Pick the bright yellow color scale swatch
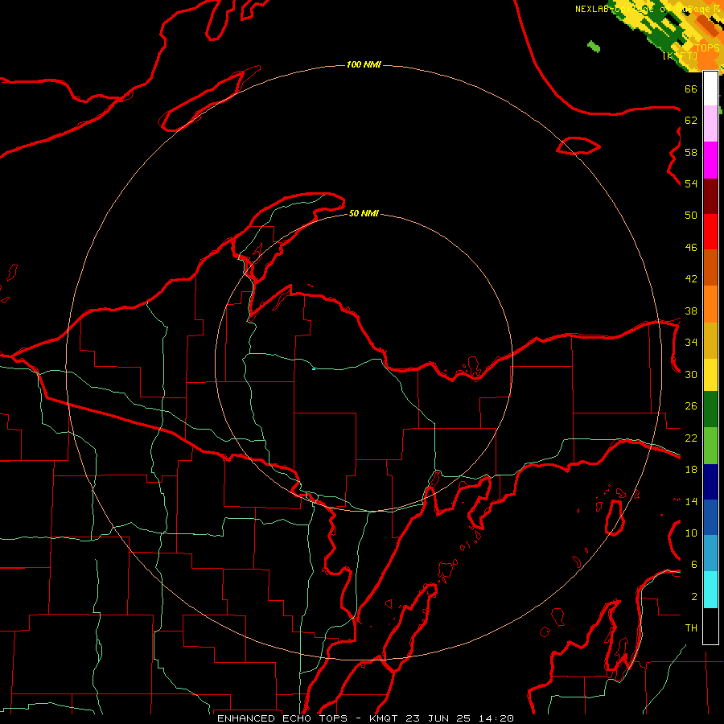The image size is (724, 724). coord(710,375)
